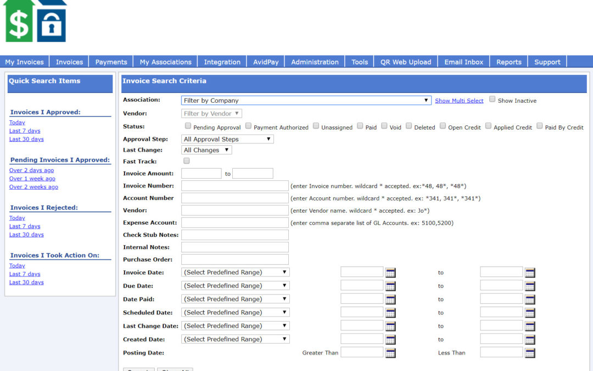Click the Scheduled Date start calendar icon
The image size is (593, 371).
(390, 313)
